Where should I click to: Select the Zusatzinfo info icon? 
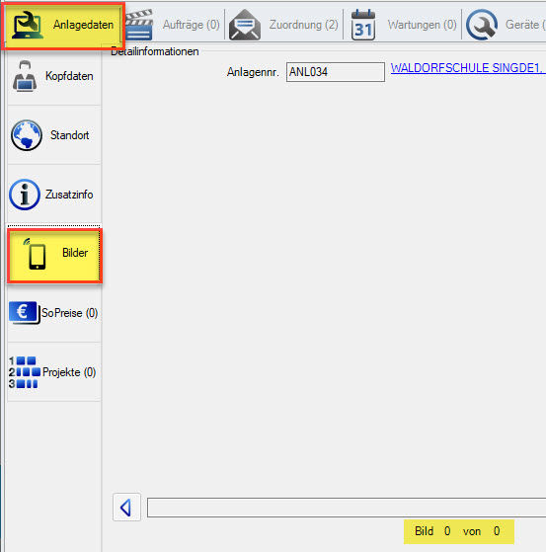[x=25, y=195]
